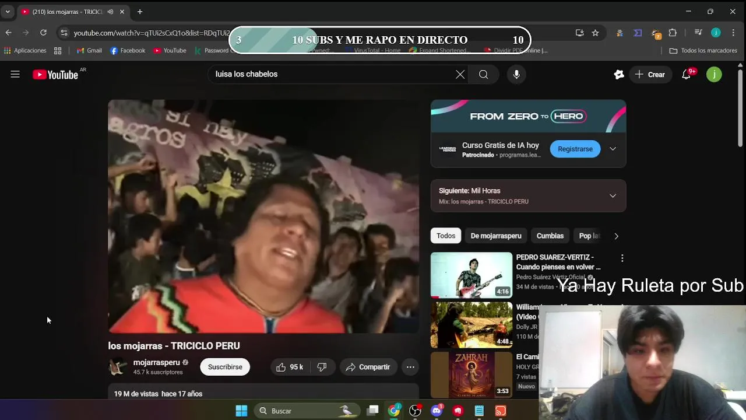Select the De mojarrasperu filter chip
Screen dimensions: 746x420
tap(496, 236)
